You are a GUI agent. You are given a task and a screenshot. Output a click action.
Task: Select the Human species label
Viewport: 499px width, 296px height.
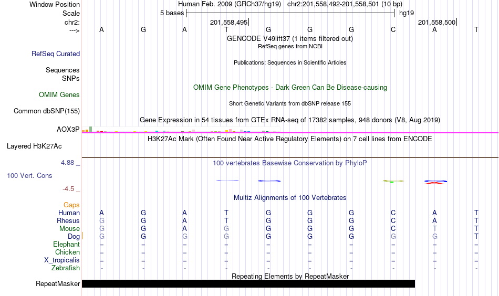[69, 213]
